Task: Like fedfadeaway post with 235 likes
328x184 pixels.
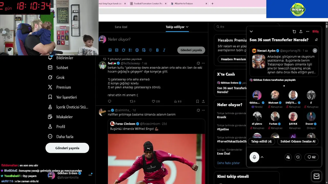Action: (x=156, y=101)
